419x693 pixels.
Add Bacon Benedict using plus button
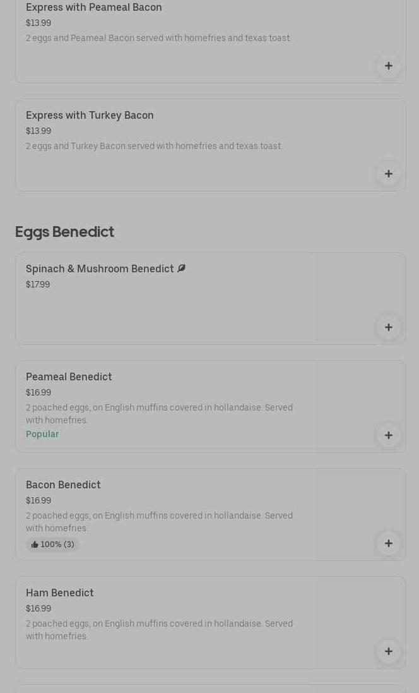[388, 543]
